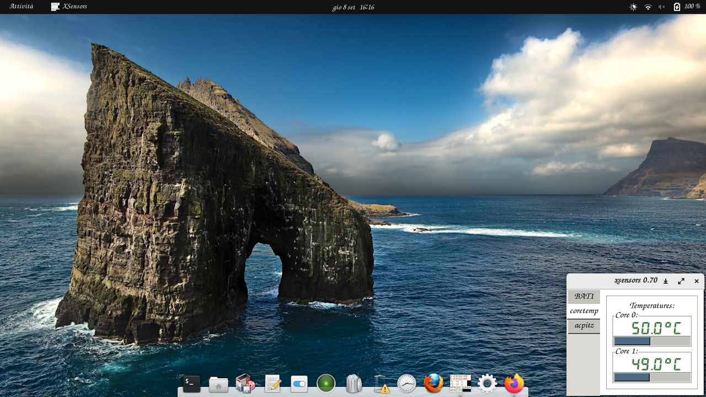Maximize the xsensors window
The image size is (706, 397).
point(681,281)
